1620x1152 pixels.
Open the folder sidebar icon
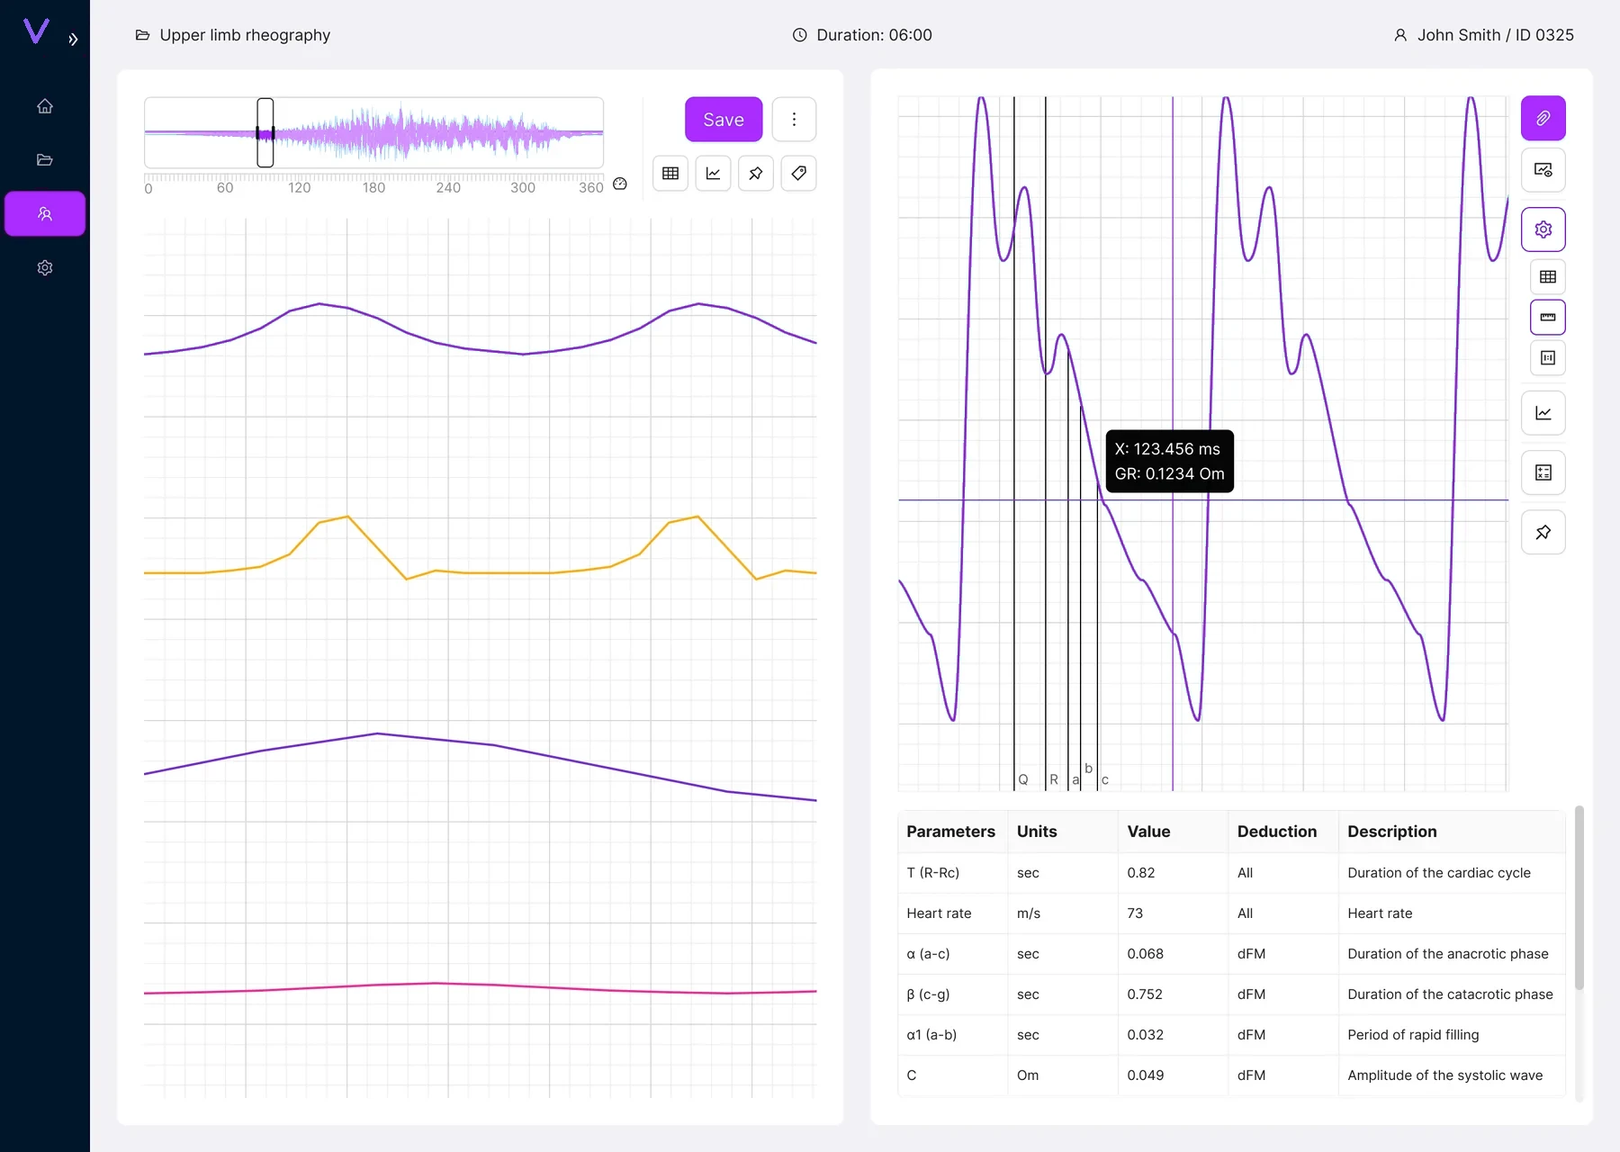(45, 160)
